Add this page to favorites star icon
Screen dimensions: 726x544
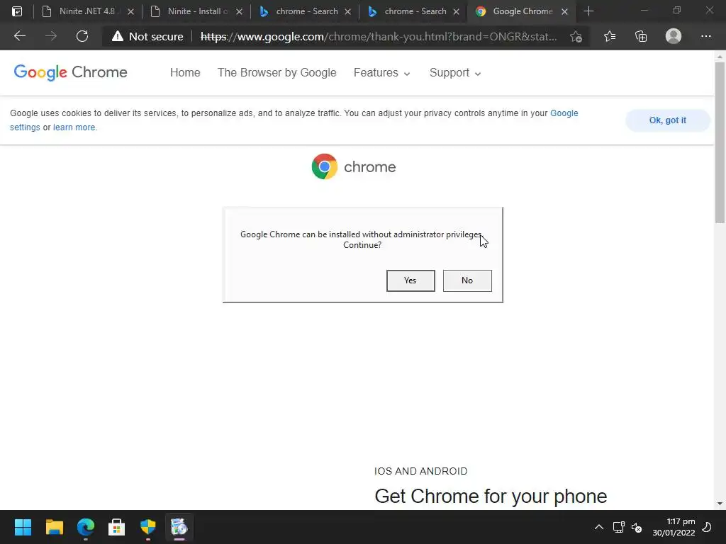576,37
